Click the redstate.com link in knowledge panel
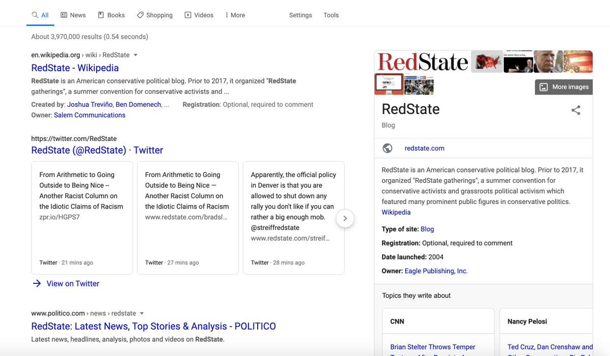The image size is (610, 356). [x=424, y=148]
